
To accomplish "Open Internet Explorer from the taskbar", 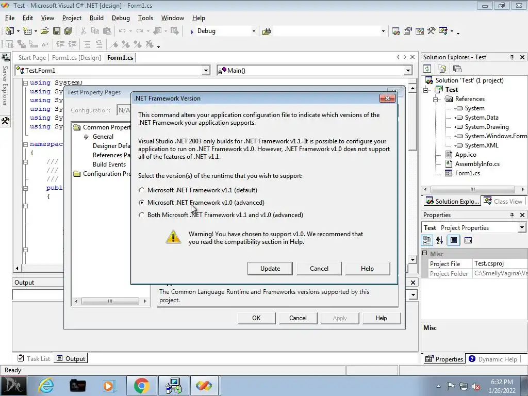I will coord(46,386).
